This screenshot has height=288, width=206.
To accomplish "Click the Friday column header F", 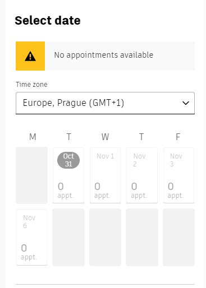I will (178, 137).
